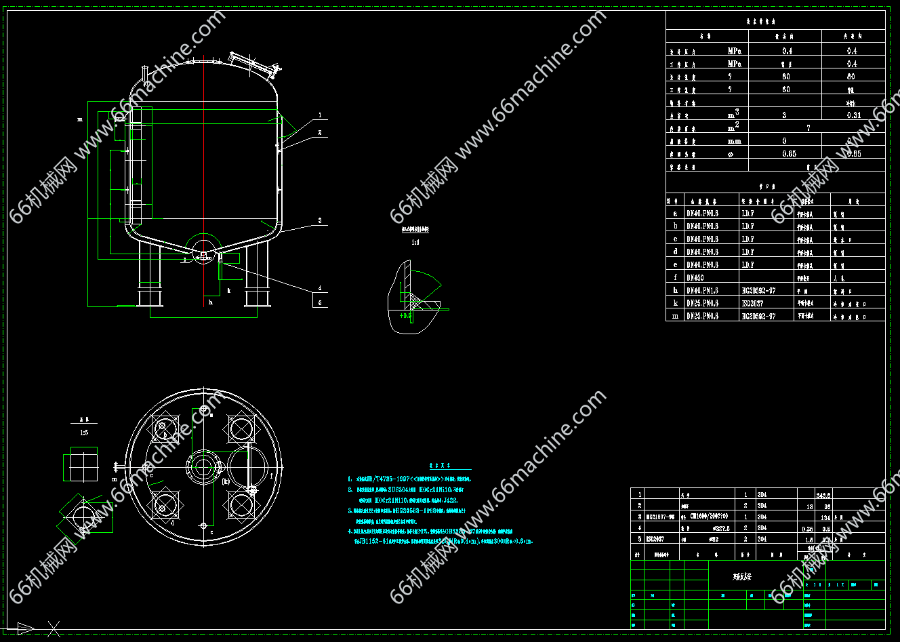
Task: Click the lower-right leg pad square in top view
Action: coord(241,505)
